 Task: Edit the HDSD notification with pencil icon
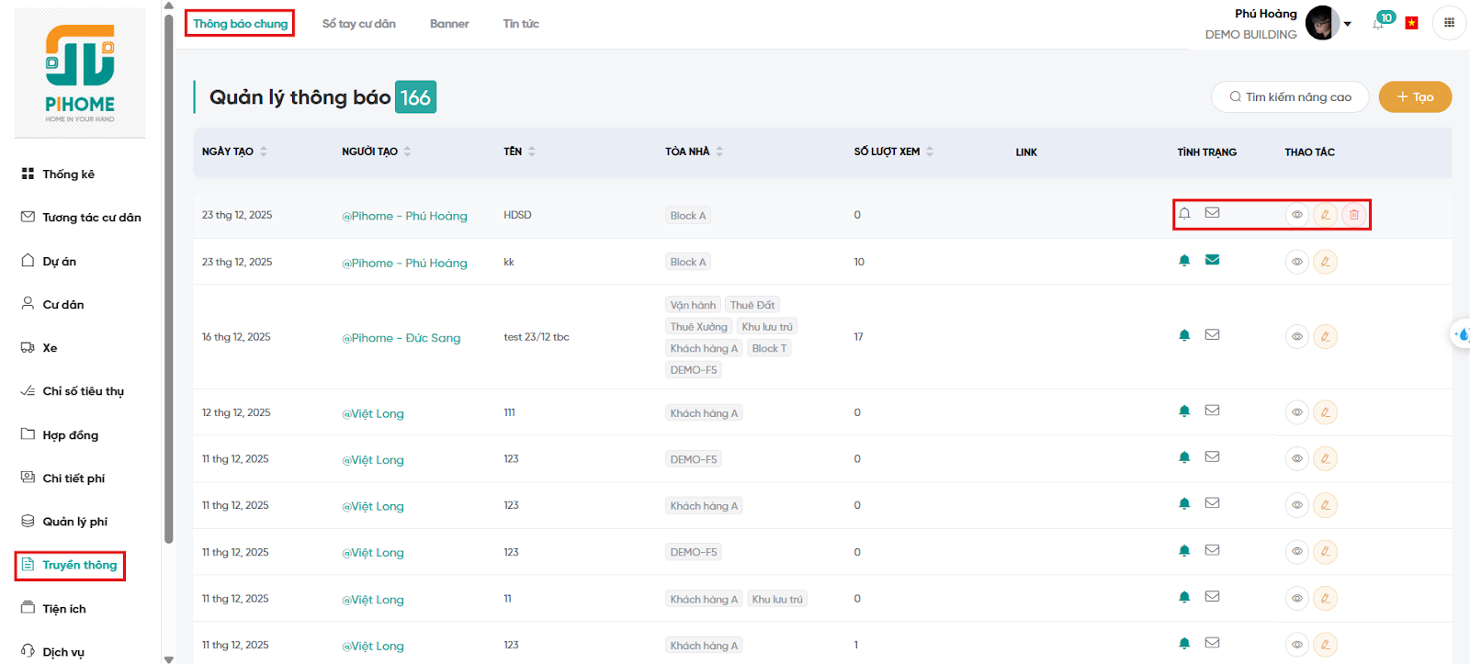(x=1325, y=215)
